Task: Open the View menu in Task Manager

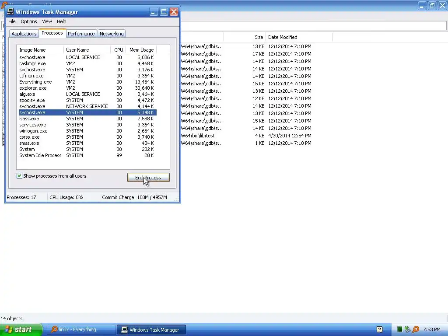Action: (x=47, y=21)
